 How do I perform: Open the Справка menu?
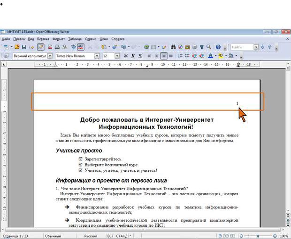coord(118,39)
